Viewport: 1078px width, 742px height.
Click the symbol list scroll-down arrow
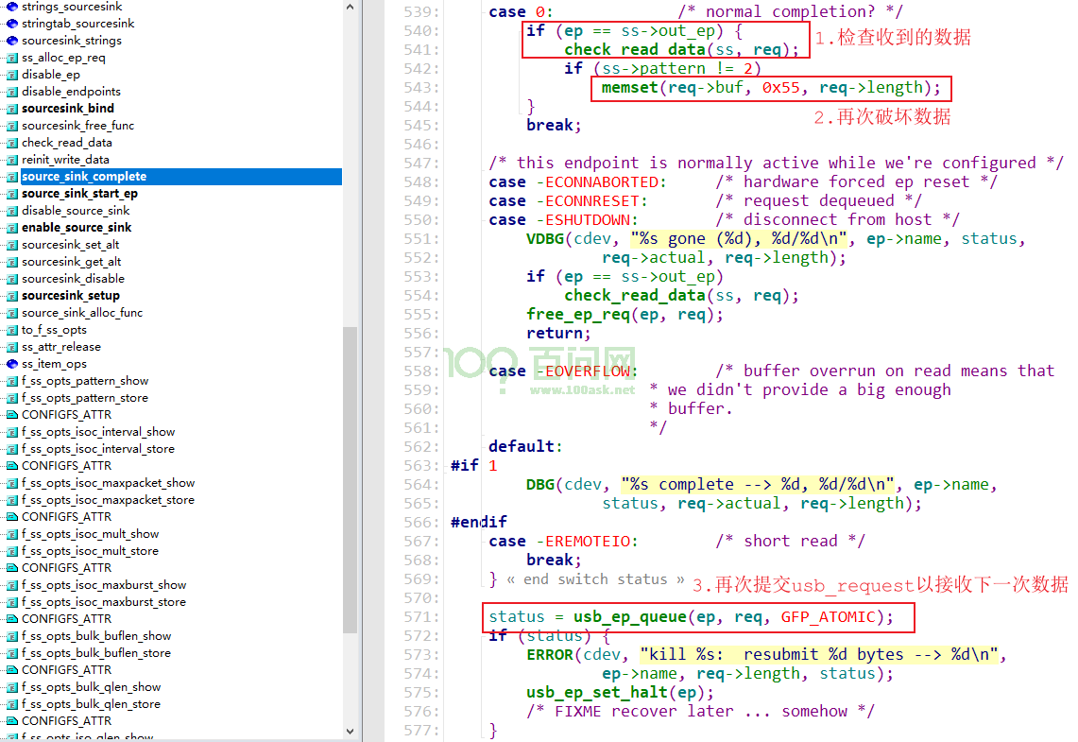(x=350, y=732)
